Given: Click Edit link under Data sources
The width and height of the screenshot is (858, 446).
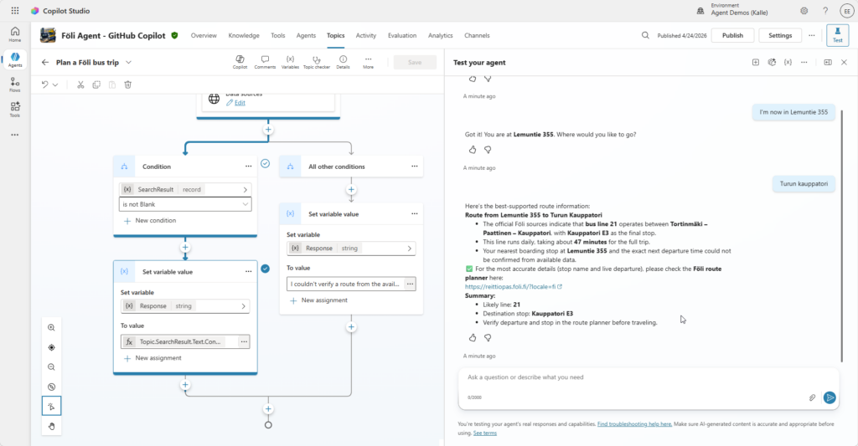Looking at the screenshot, I should (240, 103).
